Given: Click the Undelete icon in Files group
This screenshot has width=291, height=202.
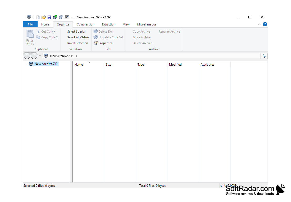Looking at the screenshot, I should point(96,37).
